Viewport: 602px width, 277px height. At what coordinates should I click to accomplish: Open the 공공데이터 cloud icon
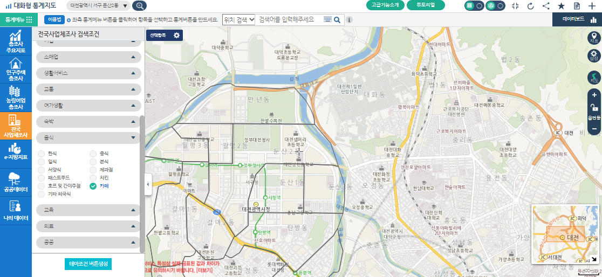16,182
